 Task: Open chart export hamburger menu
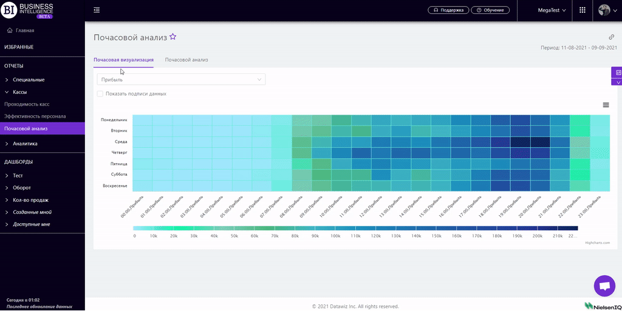point(606,105)
